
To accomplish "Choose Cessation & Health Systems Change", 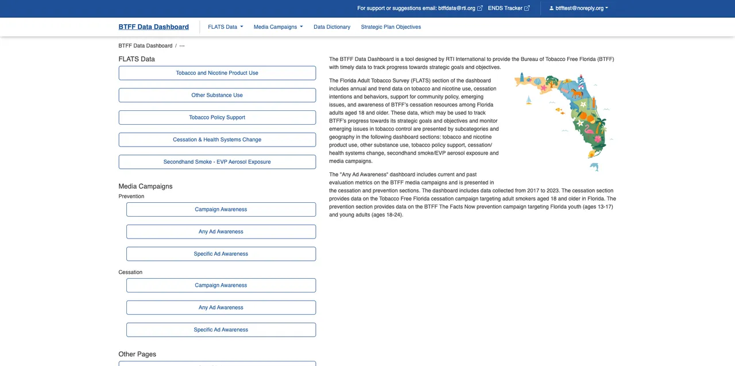I will (217, 140).
